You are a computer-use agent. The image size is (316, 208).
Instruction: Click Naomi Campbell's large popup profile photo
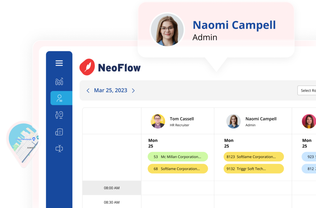click(x=167, y=30)
